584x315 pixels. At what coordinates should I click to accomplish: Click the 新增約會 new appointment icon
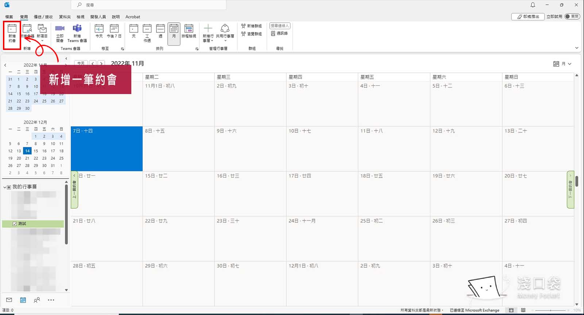[12, 33]
